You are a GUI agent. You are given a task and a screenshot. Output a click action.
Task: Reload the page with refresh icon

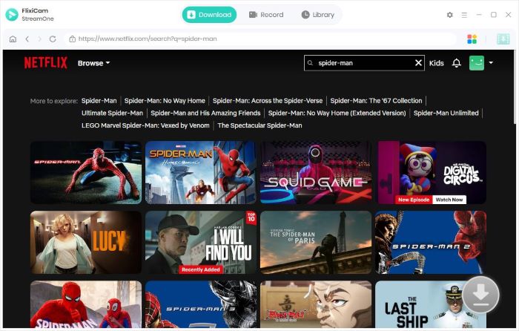[x=53, y=39]
